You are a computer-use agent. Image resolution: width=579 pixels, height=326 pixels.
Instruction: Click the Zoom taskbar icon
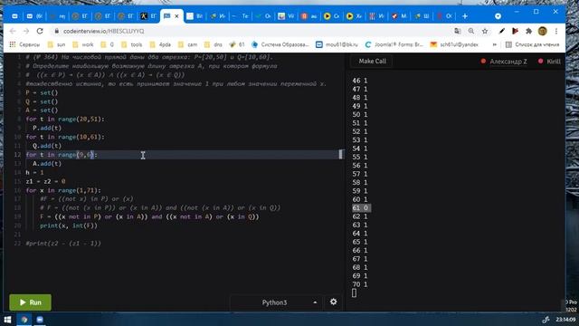tap(40, 320)
